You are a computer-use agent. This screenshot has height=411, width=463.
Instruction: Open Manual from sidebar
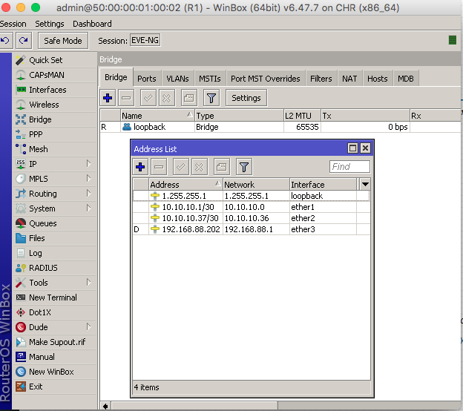point(55,357)
